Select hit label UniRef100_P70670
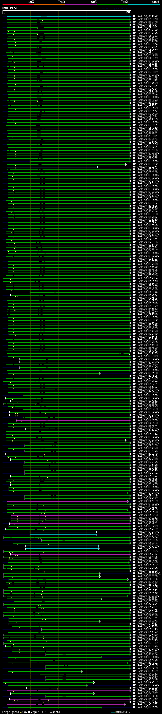 point(145,225)
